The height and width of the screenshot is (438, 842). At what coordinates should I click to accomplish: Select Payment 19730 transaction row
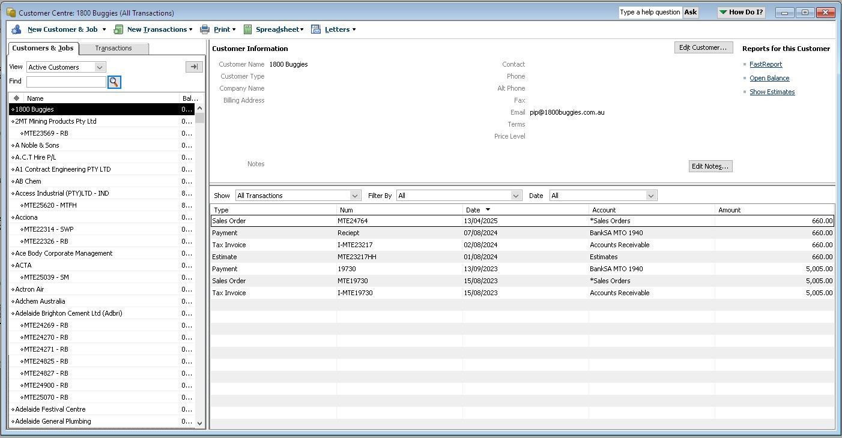pos(522,269)
